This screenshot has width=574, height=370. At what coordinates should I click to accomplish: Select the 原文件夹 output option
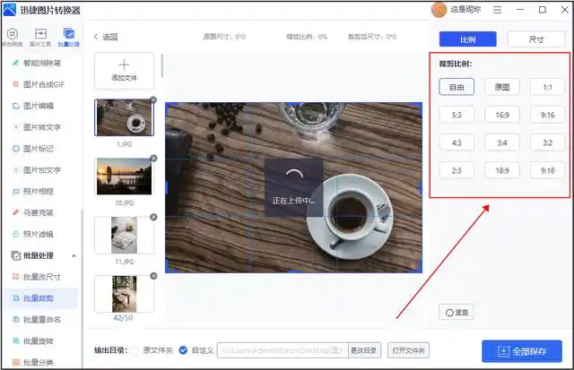pos(135,349)
